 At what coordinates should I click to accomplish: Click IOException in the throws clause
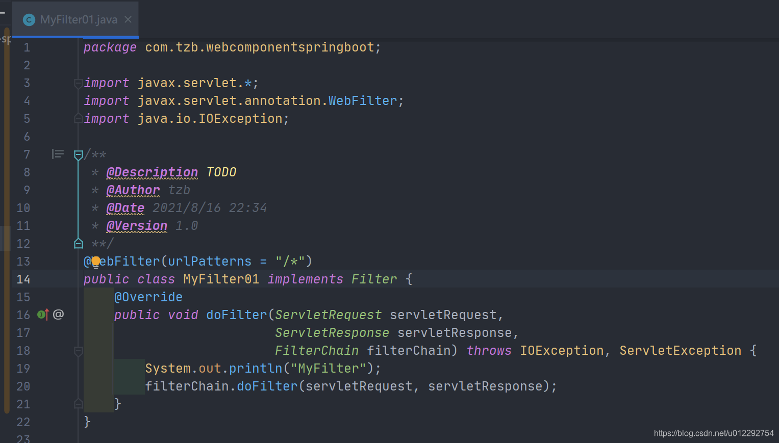562,351
